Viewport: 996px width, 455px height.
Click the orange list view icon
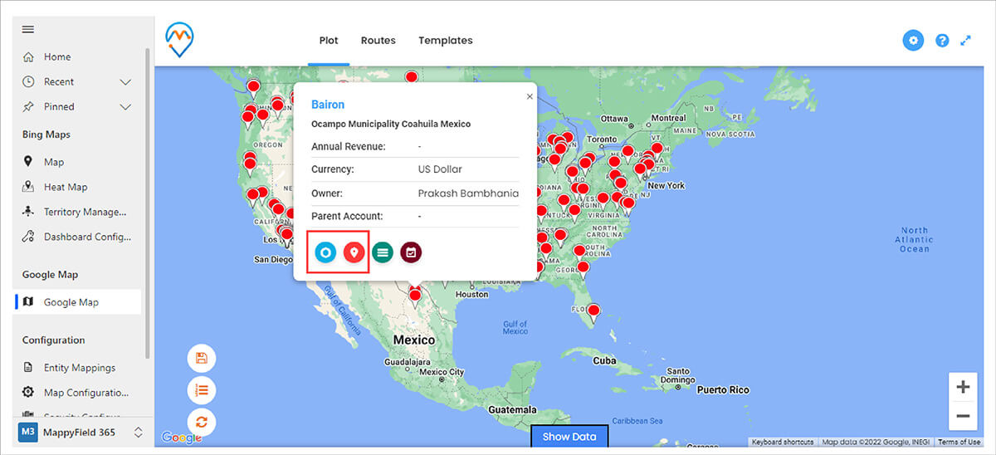coord(202,389)
